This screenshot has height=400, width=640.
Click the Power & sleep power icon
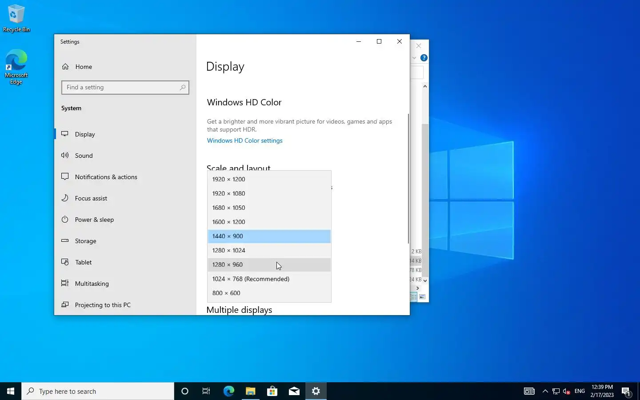click(65, 219)
